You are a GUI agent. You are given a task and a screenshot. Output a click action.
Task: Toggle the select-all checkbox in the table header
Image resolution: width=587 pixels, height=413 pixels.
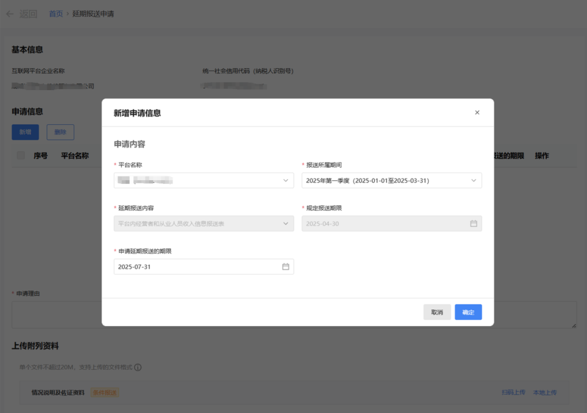click(20, 155)
